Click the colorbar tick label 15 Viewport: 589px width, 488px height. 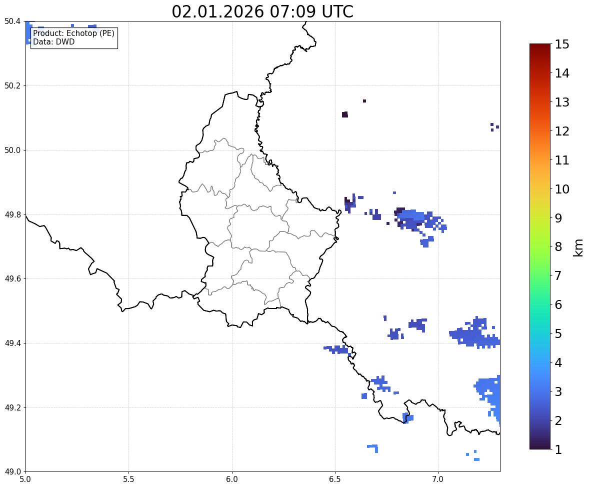tap(562, 44)
